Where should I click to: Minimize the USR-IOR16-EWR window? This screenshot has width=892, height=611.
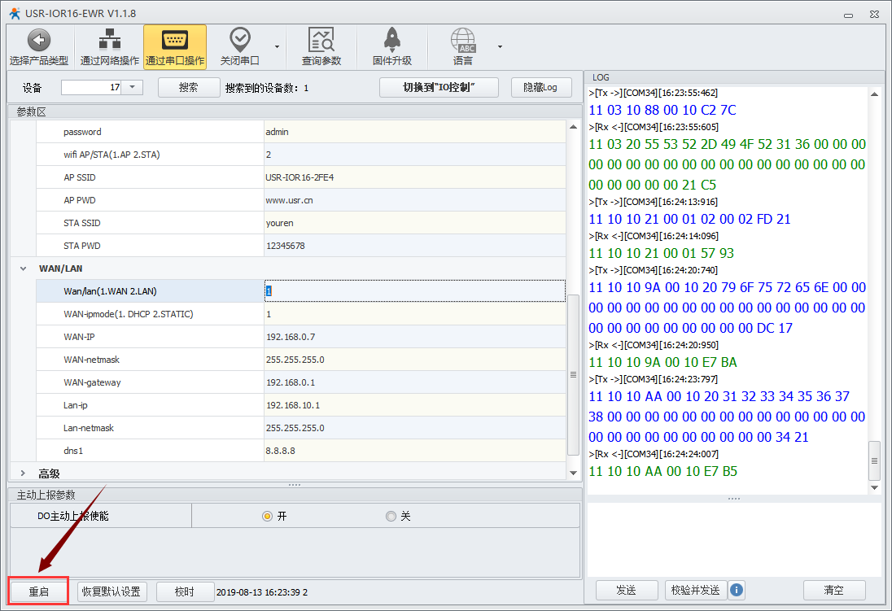pos(848,15)
